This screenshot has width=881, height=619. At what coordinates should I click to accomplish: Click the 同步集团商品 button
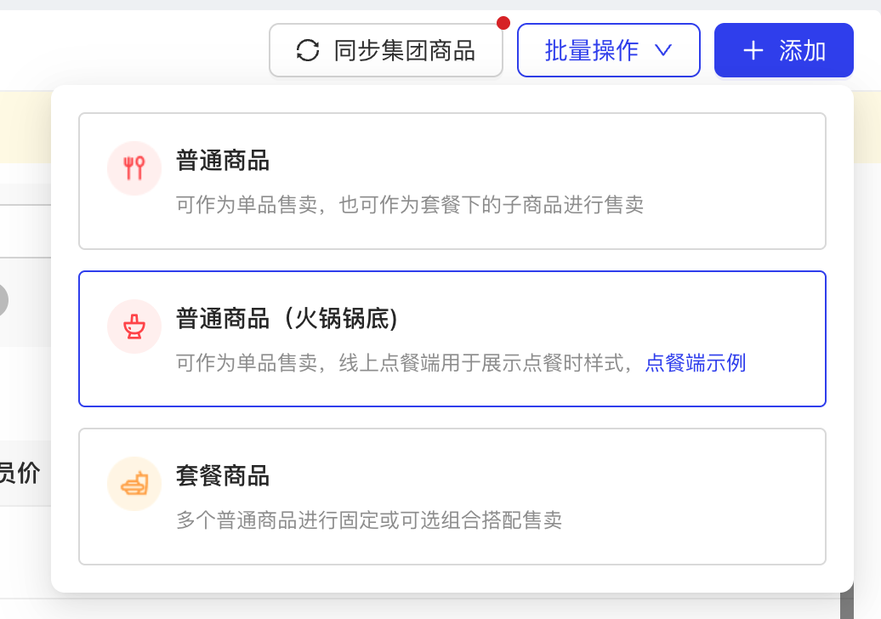coord(386,50)
